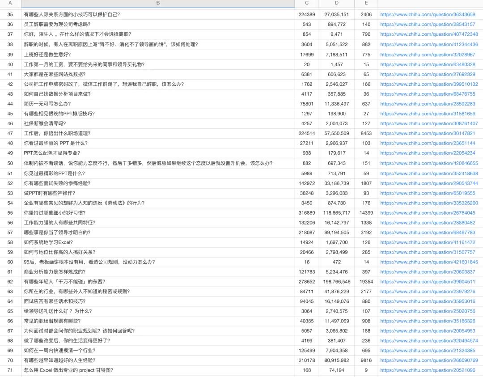Image resolution: width=483 pixels, height=377 pixels.
Task: Open link ending in question/36343659
Action: (x=428, y=14)
